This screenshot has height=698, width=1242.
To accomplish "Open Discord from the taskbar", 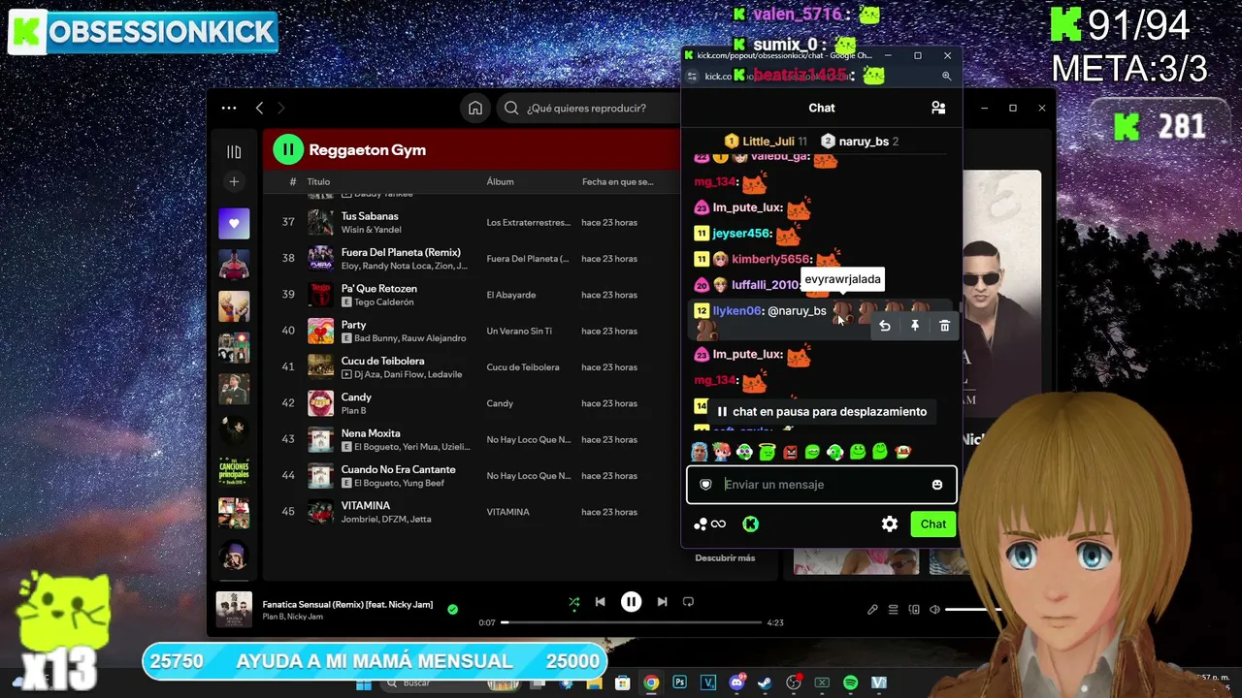I will coord(736,683).
